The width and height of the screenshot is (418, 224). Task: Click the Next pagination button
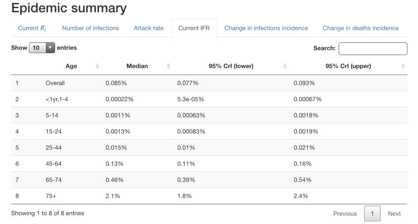[394, 214]
